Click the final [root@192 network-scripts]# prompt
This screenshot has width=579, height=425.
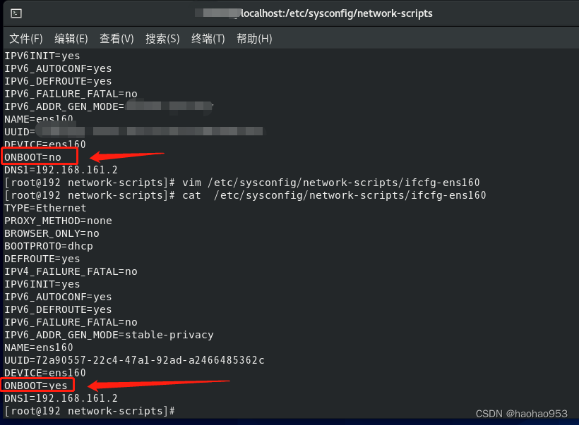tap(87, 410)
